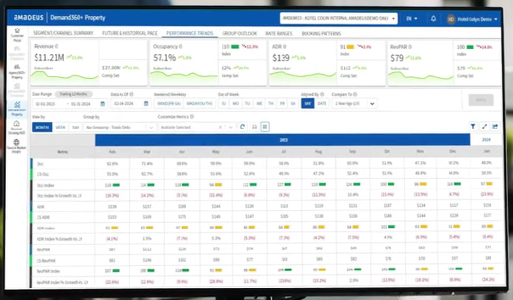
Task: Toggle the SA day of week
Action: 293,103
